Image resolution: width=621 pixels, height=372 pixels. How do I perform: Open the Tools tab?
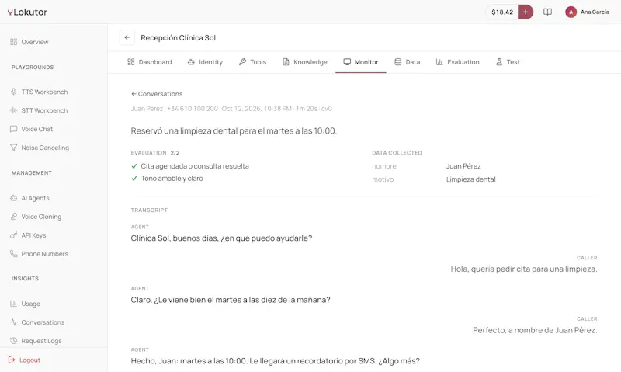tap(252, 62)
